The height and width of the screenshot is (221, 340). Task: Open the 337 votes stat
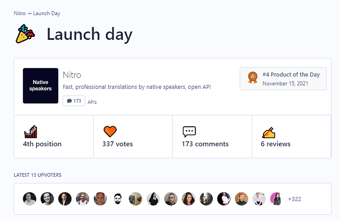pyautogui.click(x=118, y=144)
